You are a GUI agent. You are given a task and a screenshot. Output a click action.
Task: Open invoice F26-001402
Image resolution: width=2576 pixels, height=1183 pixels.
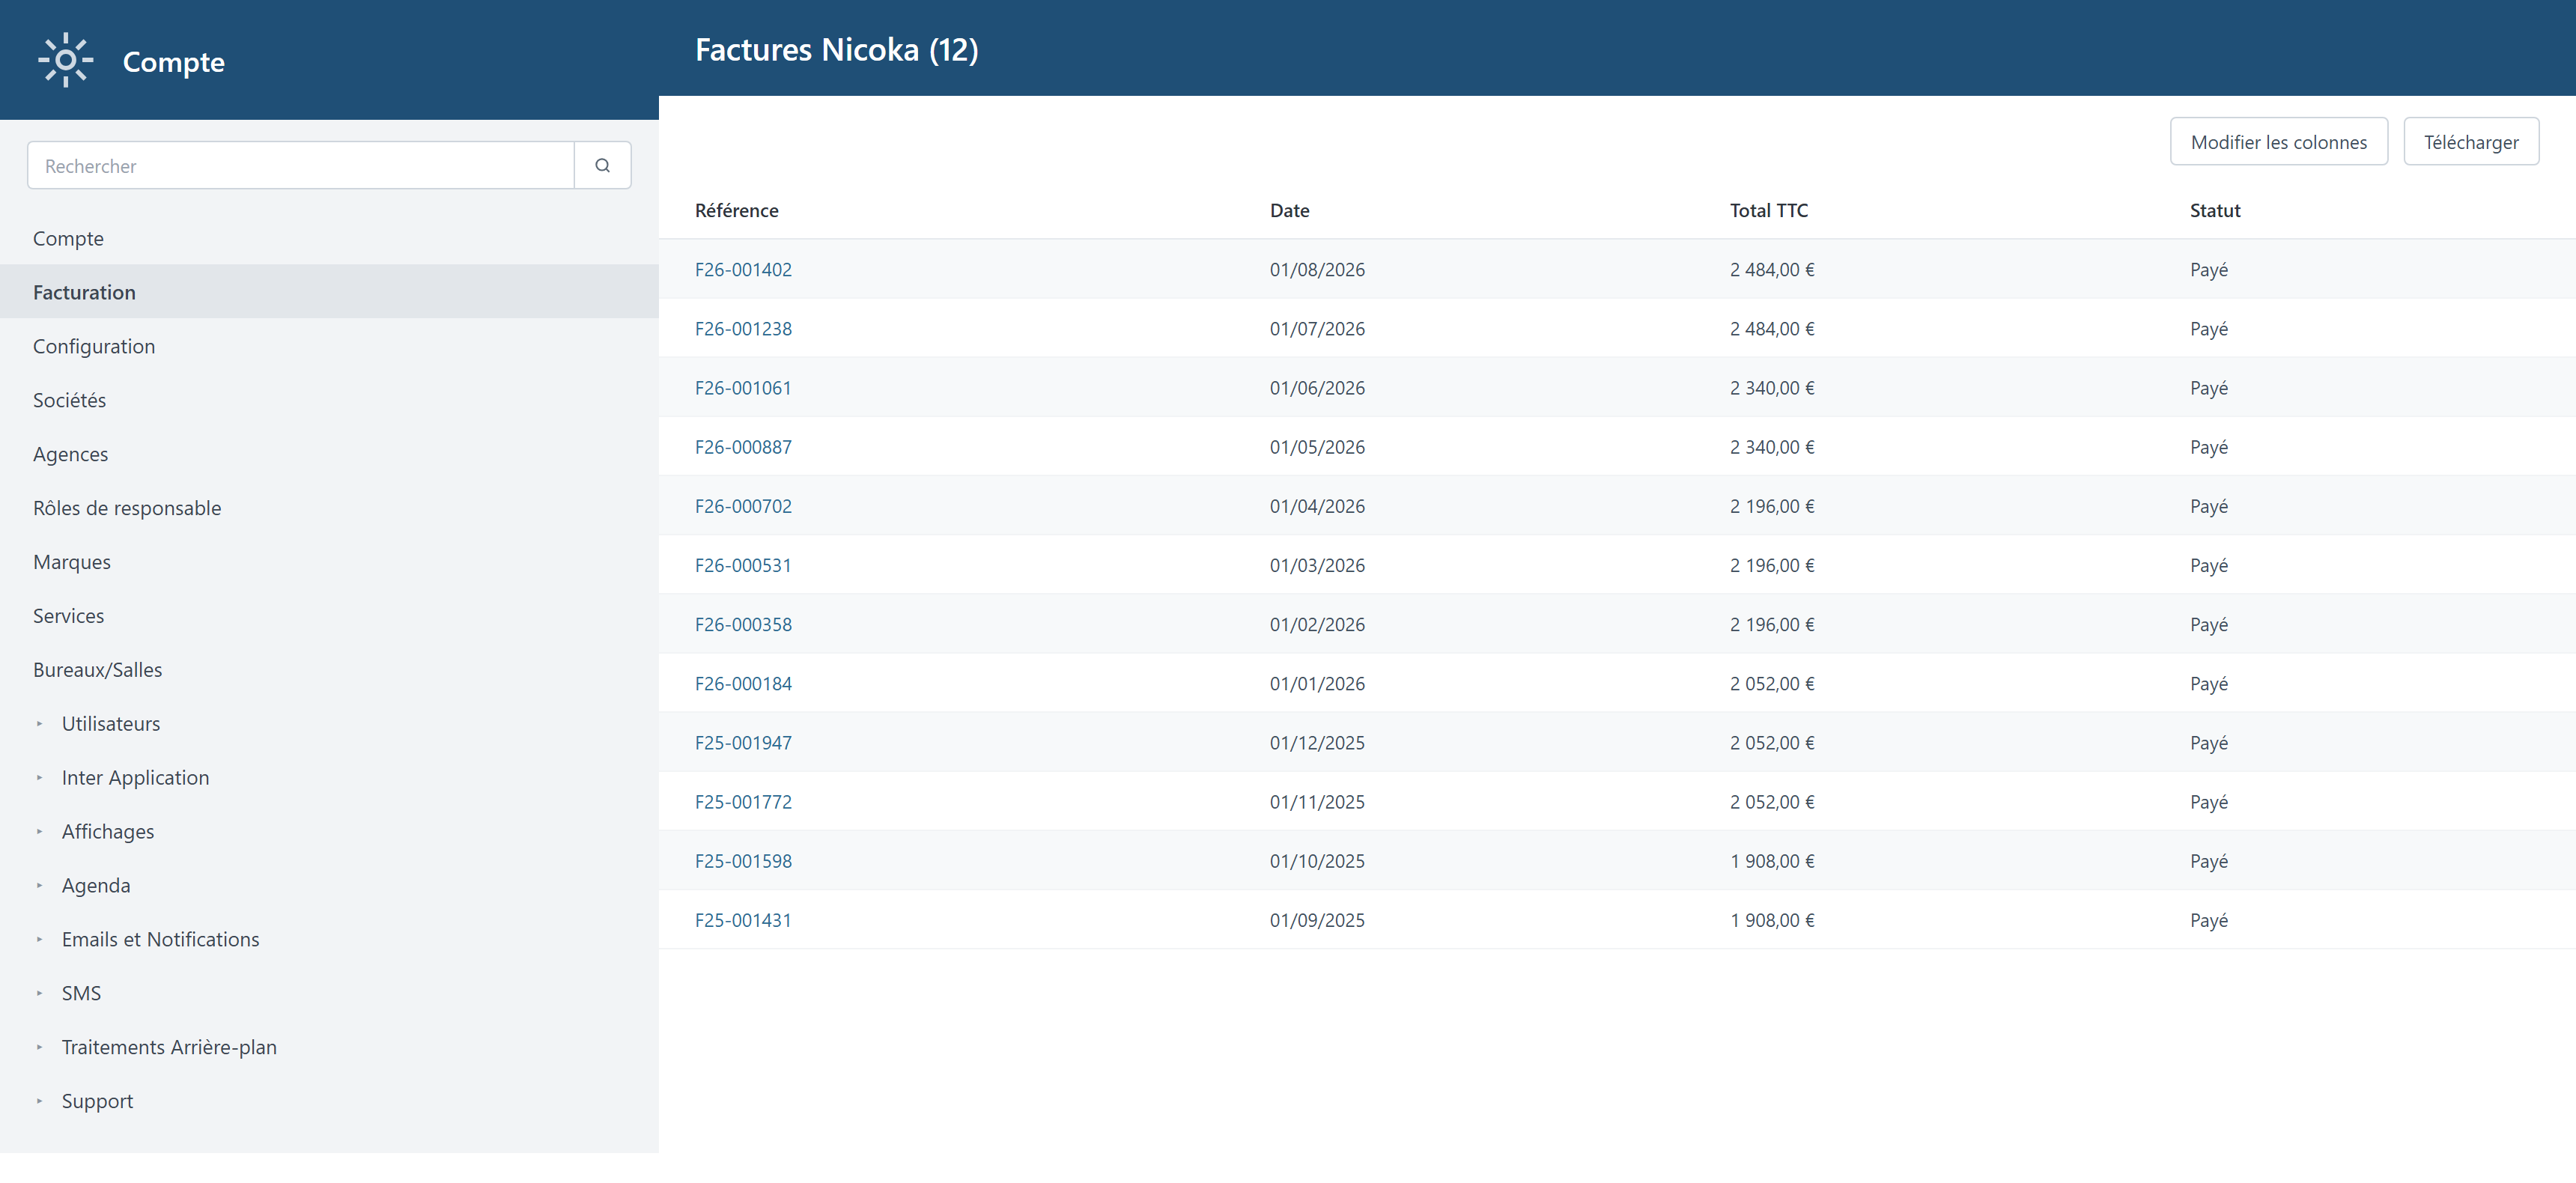coord(743,270)
